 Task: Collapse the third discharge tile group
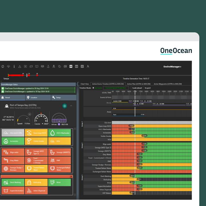71,177
